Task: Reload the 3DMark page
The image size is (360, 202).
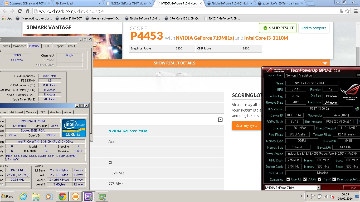Action: pos(20,11)
